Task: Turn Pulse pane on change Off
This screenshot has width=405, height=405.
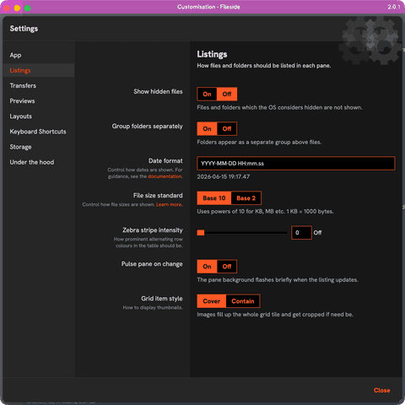Action: click(x=227, y=267)
